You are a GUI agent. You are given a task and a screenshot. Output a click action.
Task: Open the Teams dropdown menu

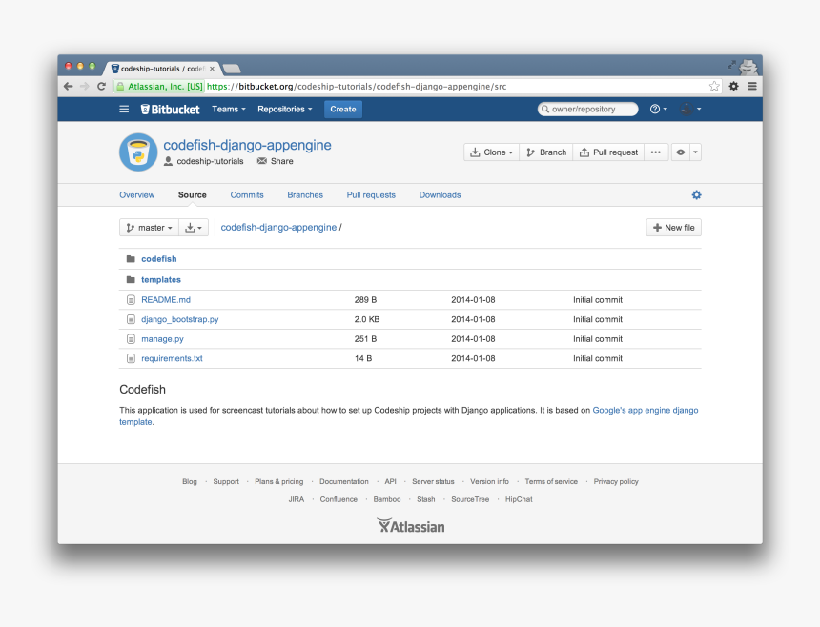click(x=229, y=110)
